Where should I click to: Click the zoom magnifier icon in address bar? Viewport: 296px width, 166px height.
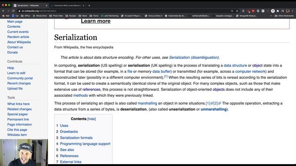click(232, 11)
